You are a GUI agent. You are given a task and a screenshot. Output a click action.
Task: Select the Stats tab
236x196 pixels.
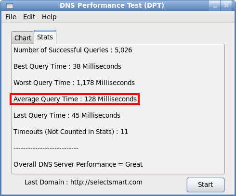[x=45, y=37]
